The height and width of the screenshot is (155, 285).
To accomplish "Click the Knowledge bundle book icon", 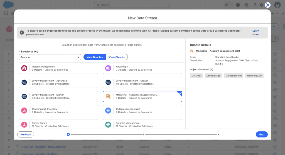I will coord(108,68).
